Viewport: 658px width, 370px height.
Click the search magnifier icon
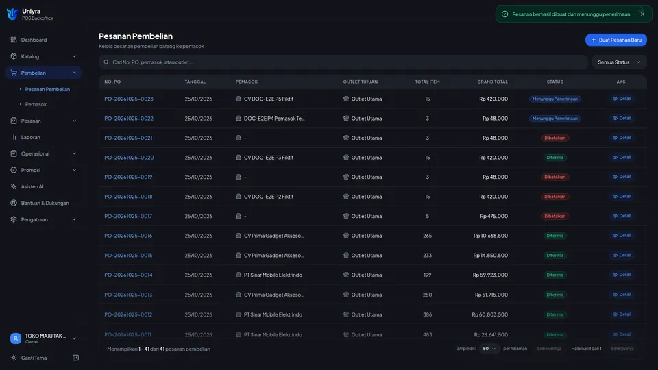[x=106, y=62]
